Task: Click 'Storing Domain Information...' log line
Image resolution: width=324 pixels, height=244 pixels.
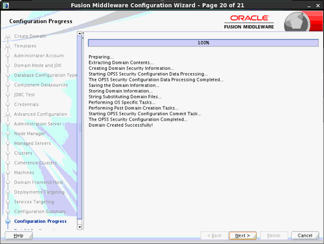Action: point(120,91)
